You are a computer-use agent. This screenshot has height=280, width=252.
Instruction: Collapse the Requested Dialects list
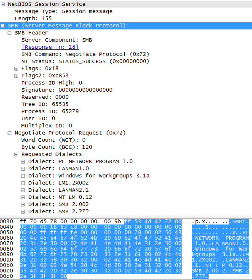16,154
